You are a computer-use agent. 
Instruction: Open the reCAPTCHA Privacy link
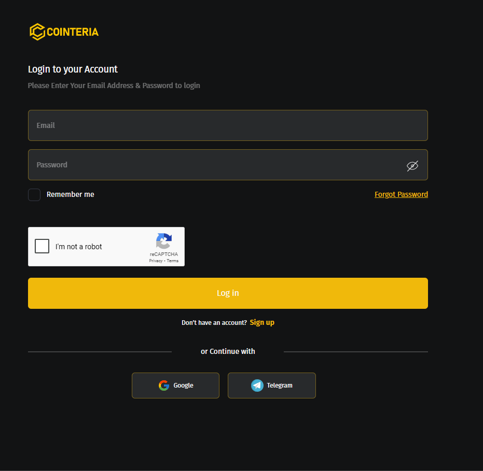click(156, 261)
